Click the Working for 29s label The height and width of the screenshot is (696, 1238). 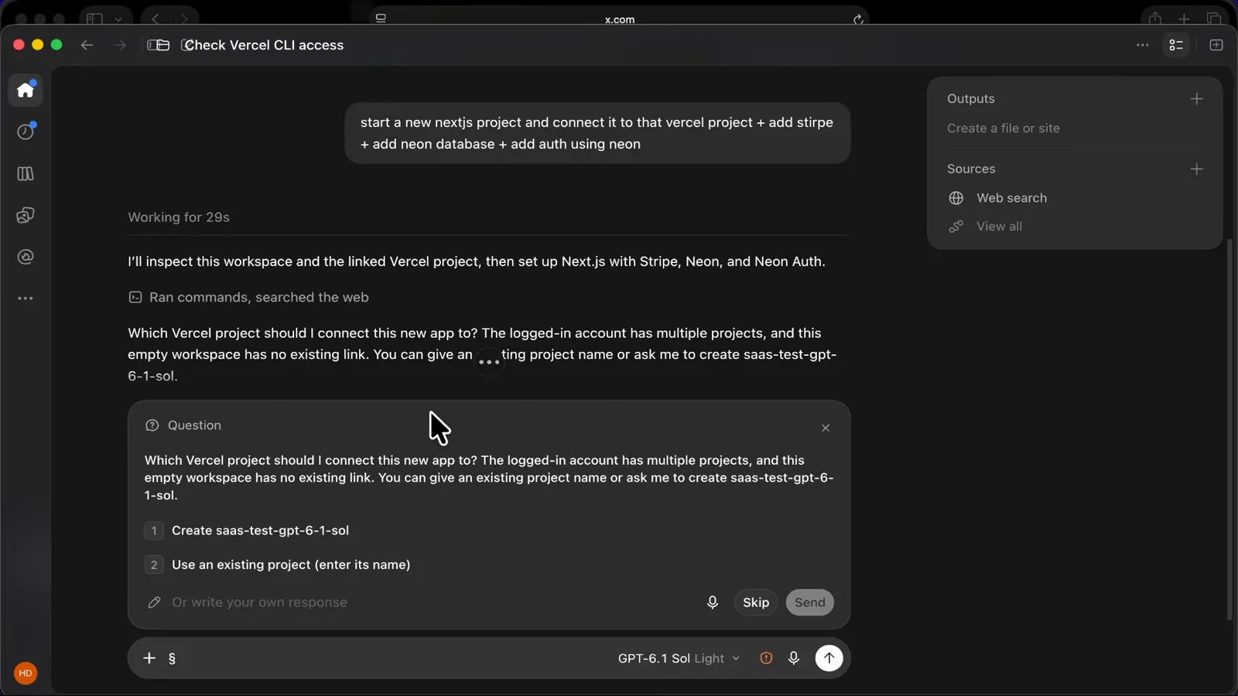179,217
